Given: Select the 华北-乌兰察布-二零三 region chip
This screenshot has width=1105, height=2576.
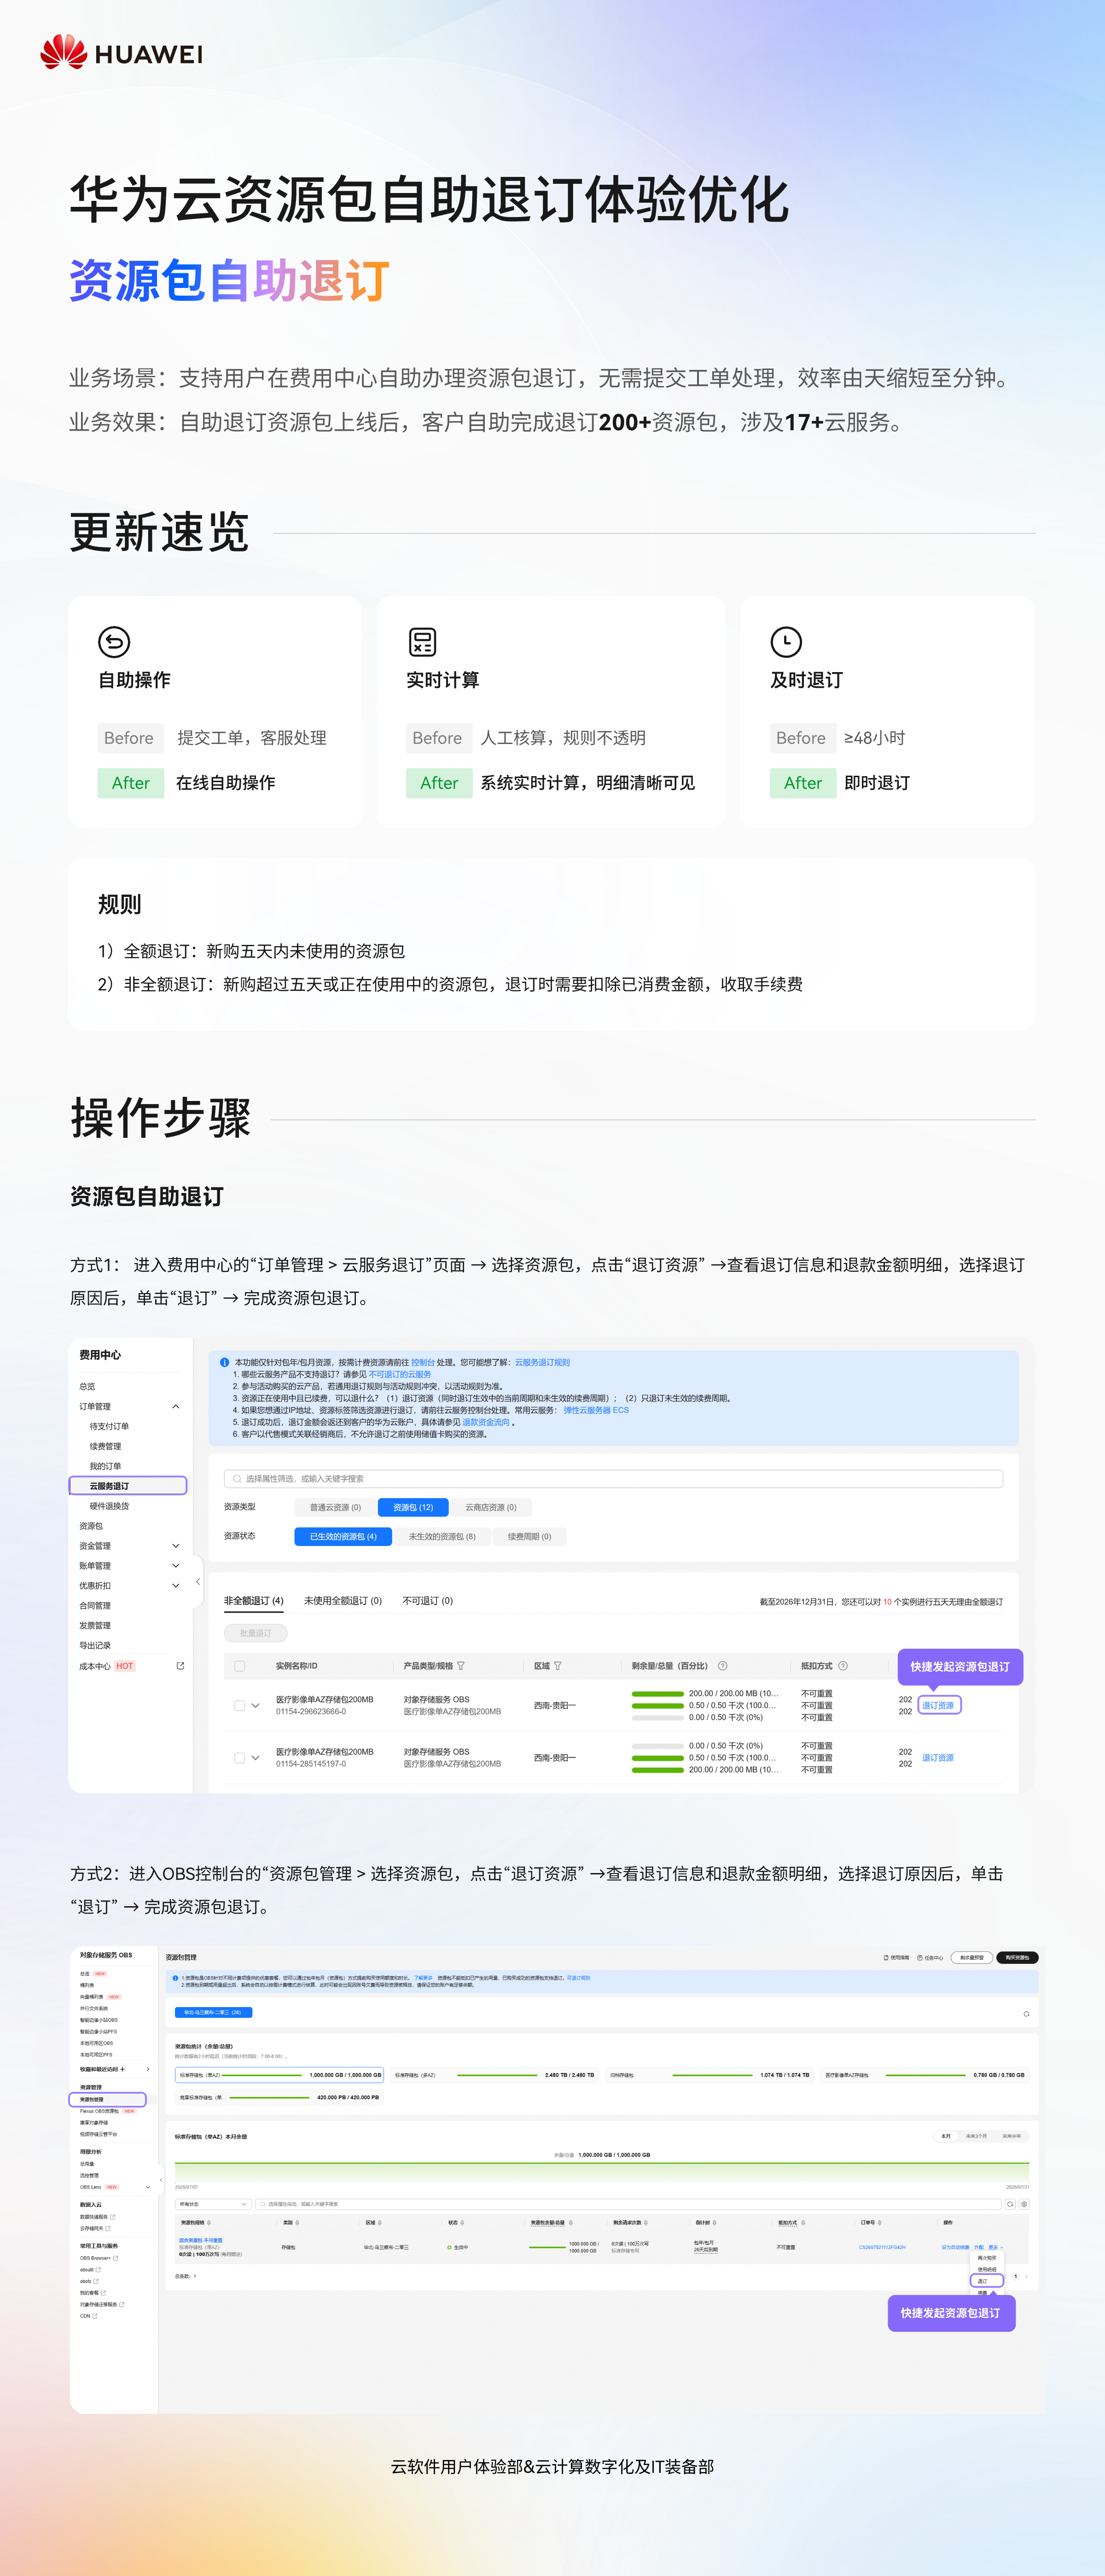Looking at the screenshot, I should click(x=214, y=2012).
